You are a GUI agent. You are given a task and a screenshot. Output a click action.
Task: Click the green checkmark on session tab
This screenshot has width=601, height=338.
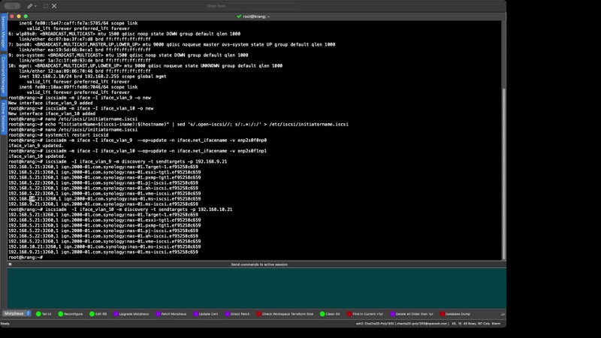pos(239,17)
